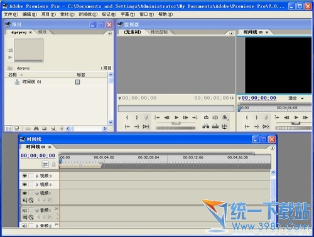Open the Timeline panel flyout menu
This screenshot has height=237, width=314.
273,148
